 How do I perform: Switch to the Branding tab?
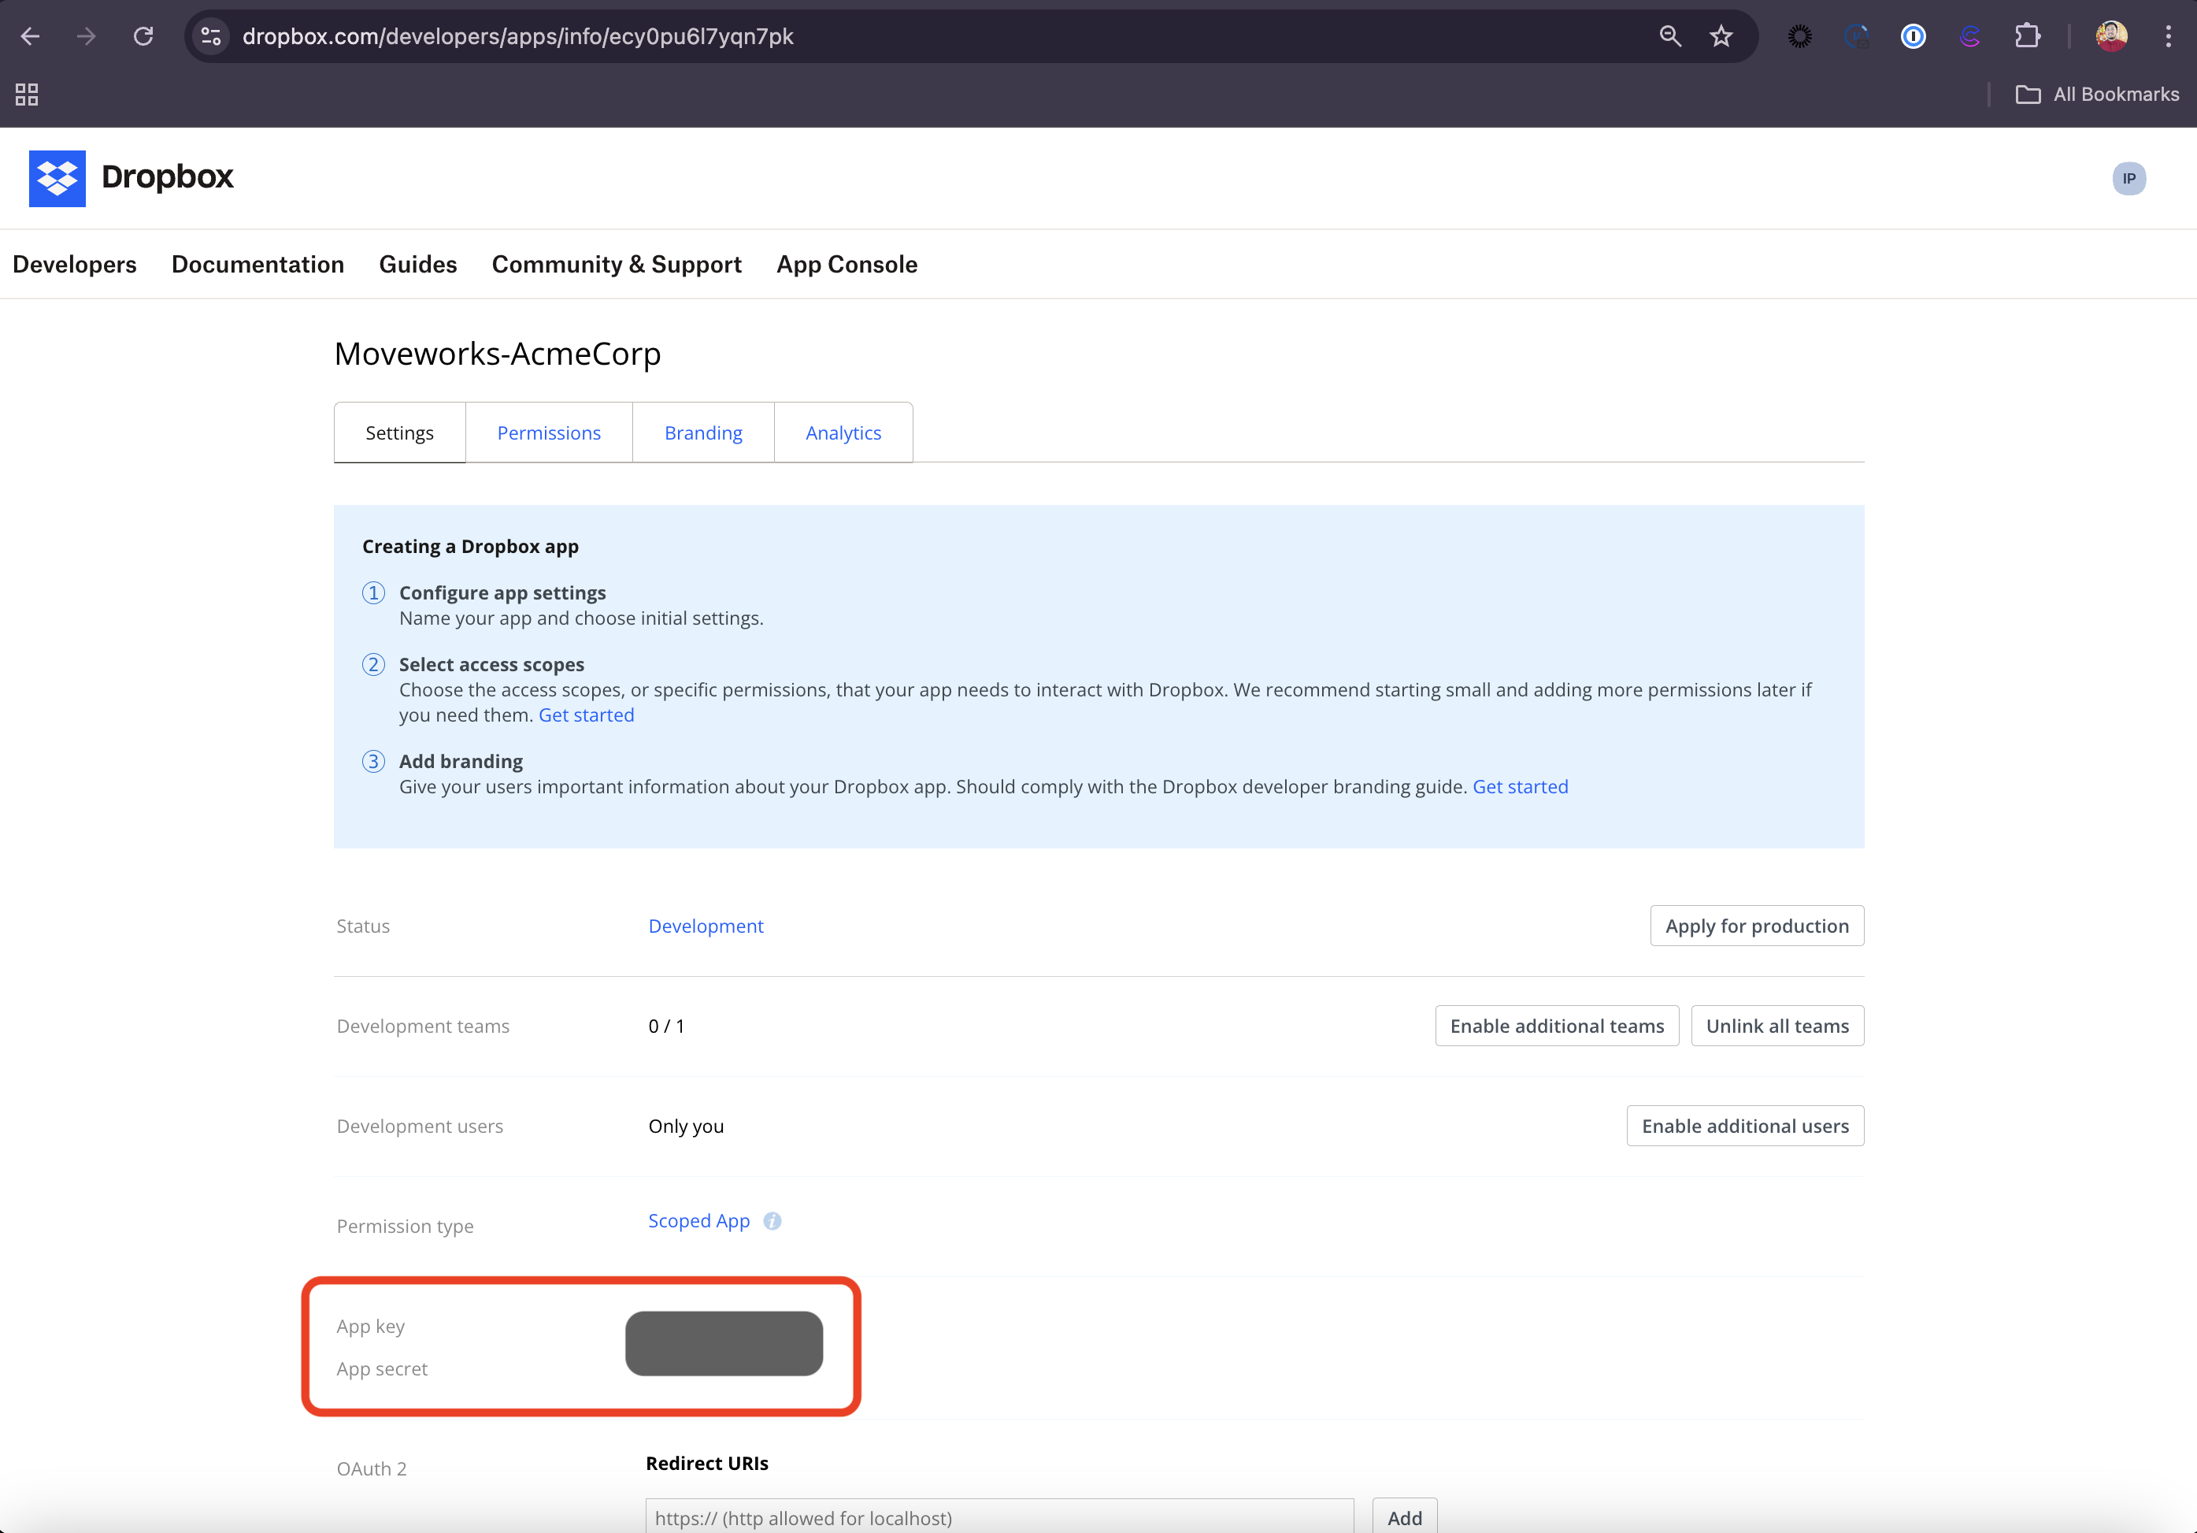[703, 432]
